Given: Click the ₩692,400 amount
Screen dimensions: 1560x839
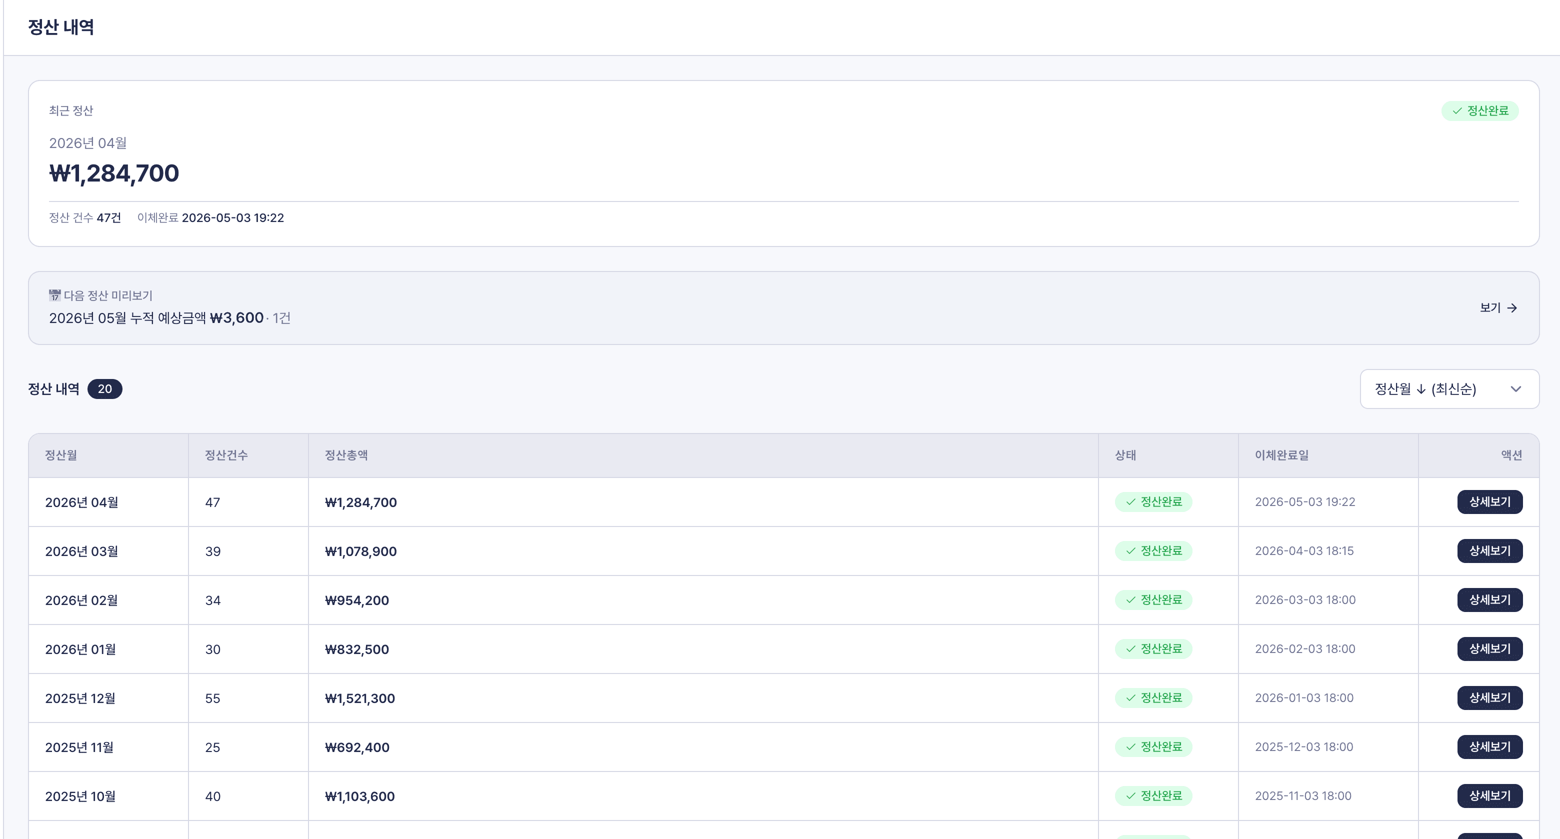Looking at the screenshot, I should coord(357,747).
